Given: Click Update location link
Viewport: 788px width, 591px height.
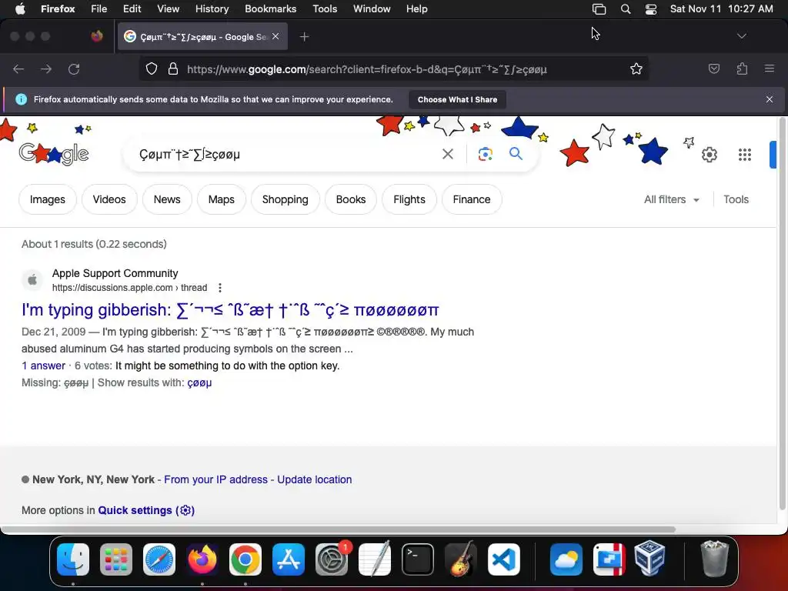Looking at the screenshot, I should (314, 479).
